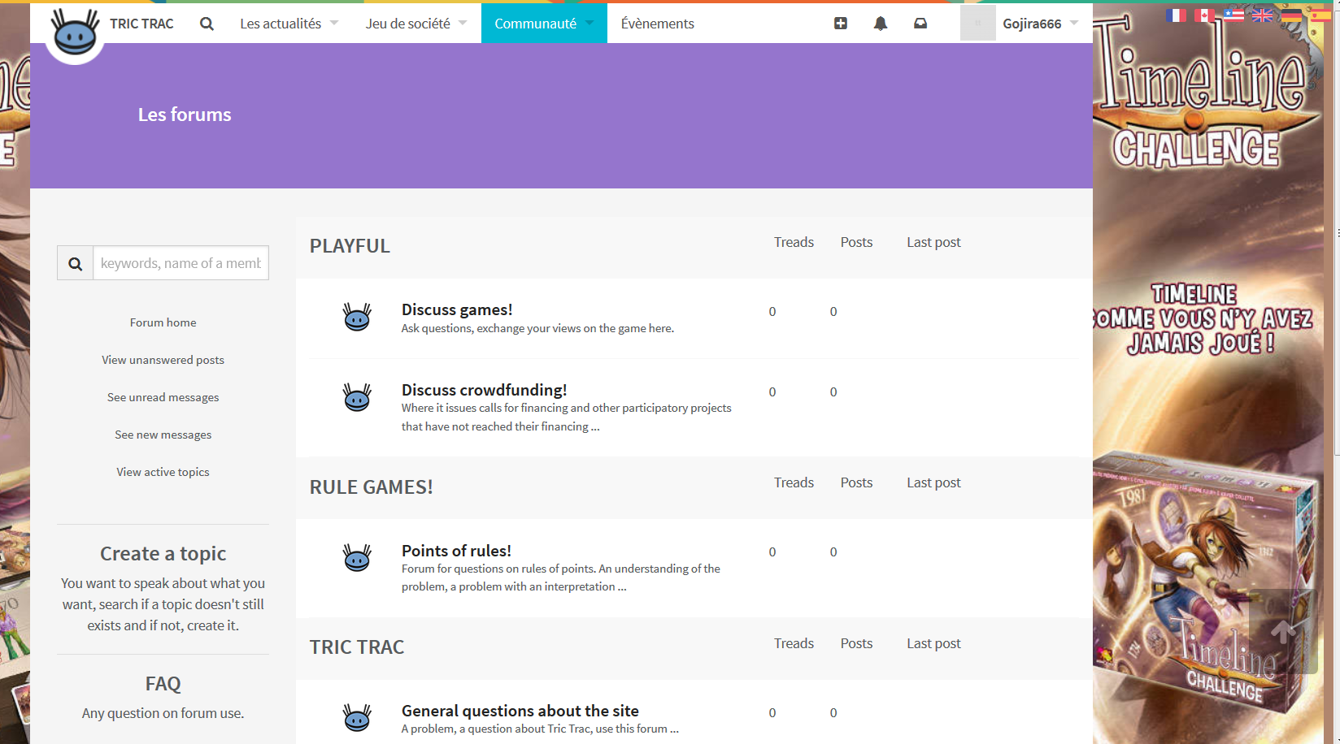Click the Les forums page title
The width and height of the screenshot is (1340, 744).
coord(185,115)
